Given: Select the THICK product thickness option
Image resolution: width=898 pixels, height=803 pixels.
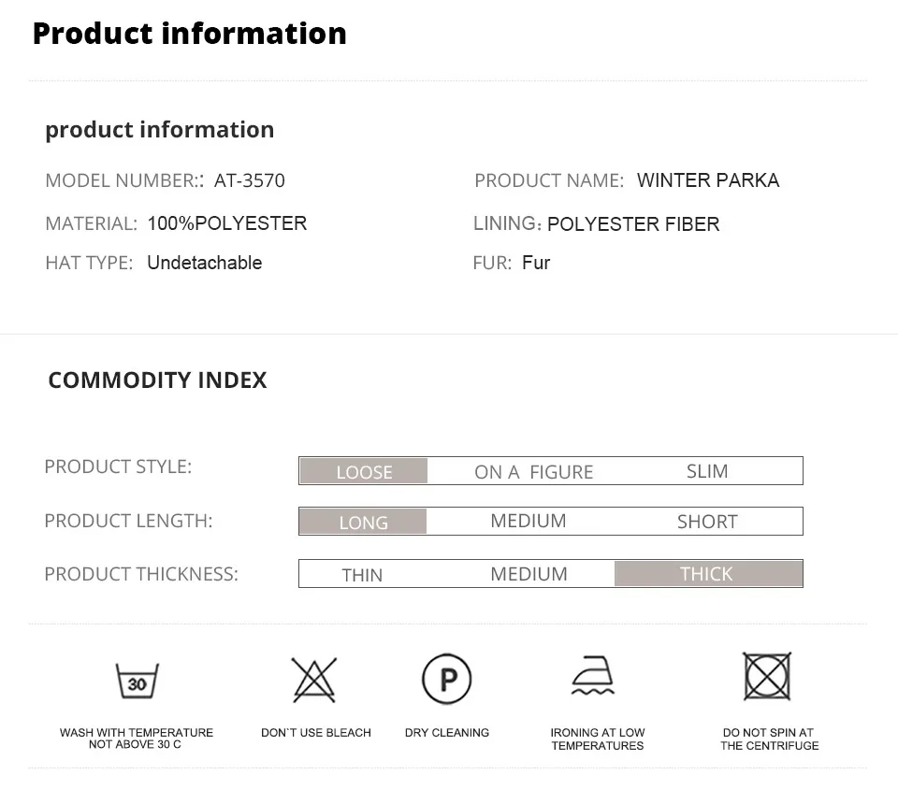Looking at the screenshot, I should [x=707, y=574].
